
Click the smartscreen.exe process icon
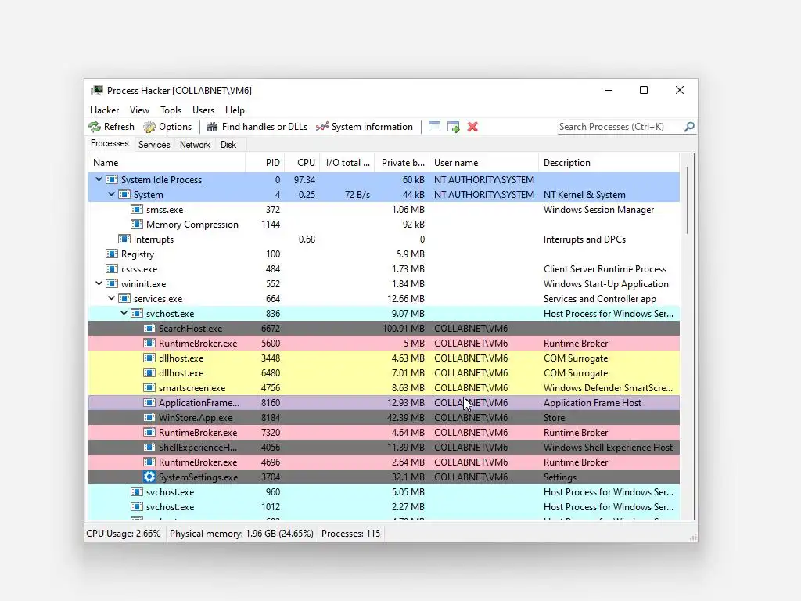(149, 388)
